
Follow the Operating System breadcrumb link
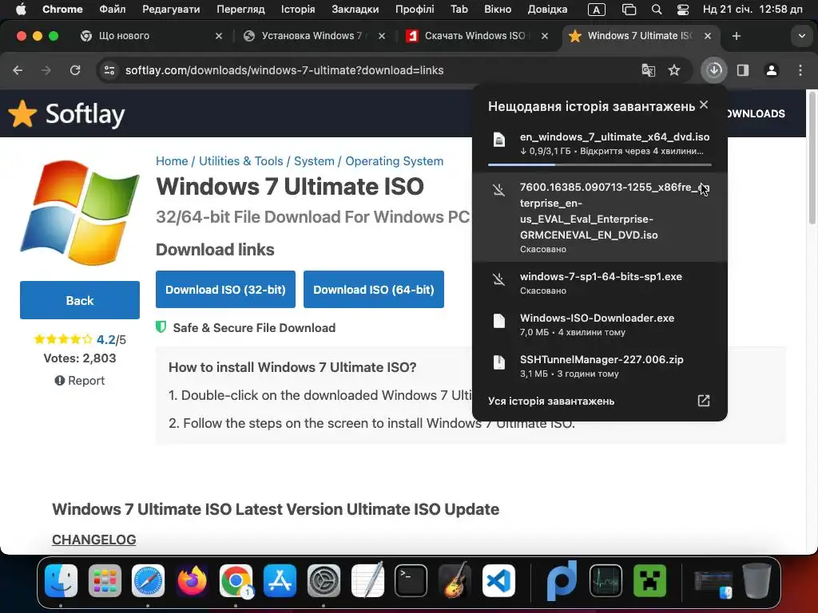(395, 161)
